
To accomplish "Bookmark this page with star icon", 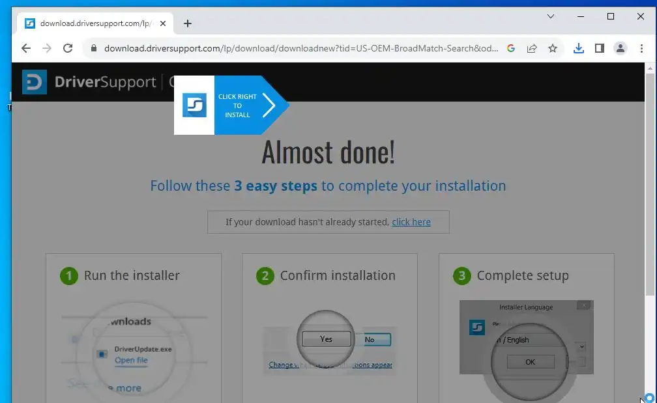I will (553, 48).
